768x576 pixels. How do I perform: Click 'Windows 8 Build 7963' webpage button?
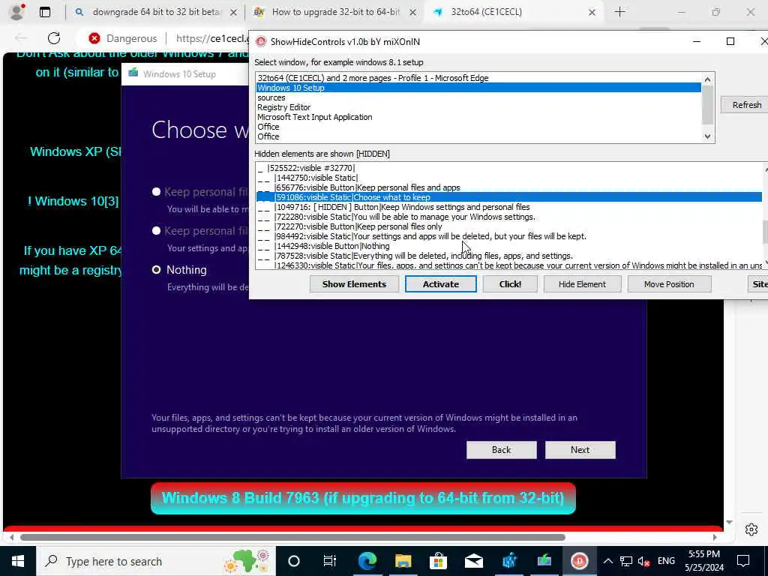click(363, 498)
